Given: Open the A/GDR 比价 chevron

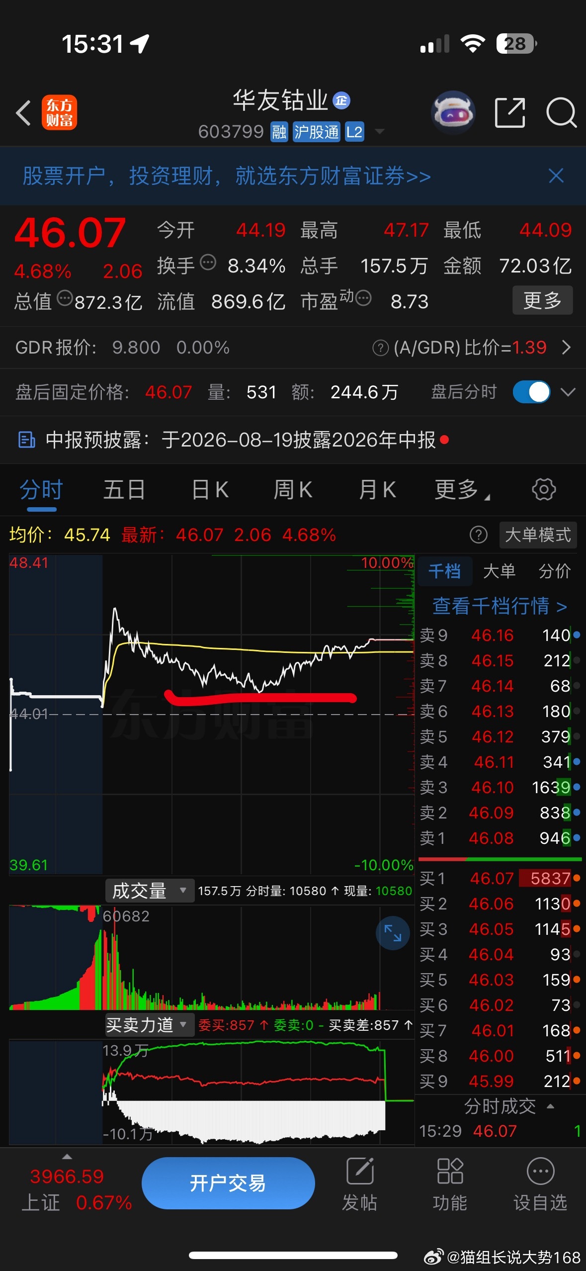Looking at the screenshot, I should [566, 347].
